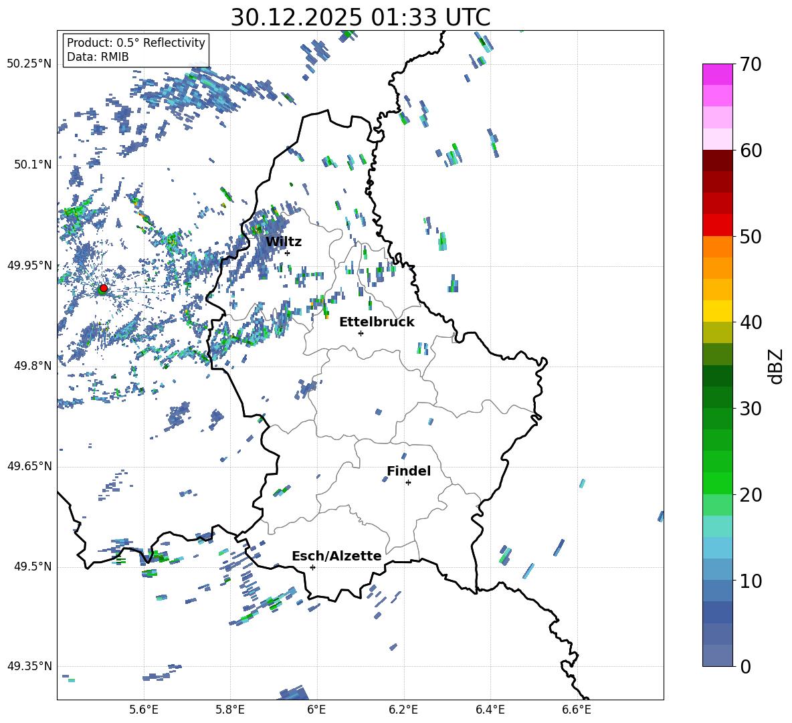
Task: Click the Wiltz station cross marker
Action: (x=288, y=253)
